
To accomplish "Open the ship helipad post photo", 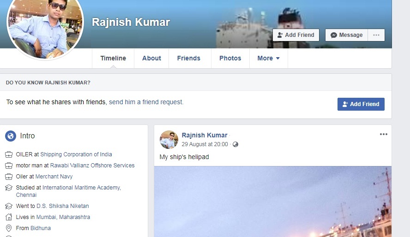I will point(273,201).
